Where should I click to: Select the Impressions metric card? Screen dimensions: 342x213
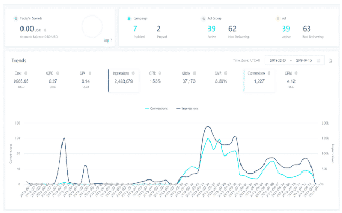pos(124,80)
